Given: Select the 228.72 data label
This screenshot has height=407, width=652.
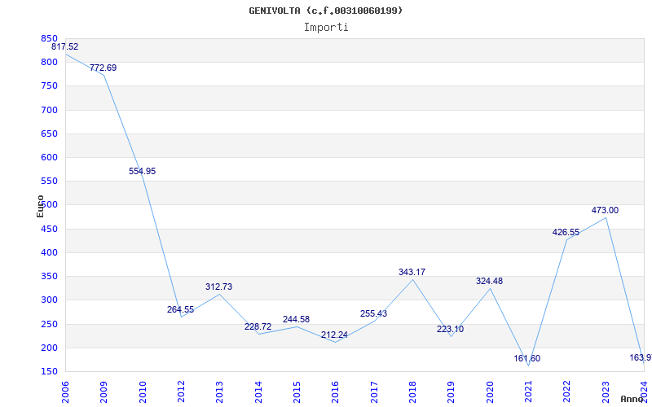Looking at the screenshot, I should [x=258, y=327].
